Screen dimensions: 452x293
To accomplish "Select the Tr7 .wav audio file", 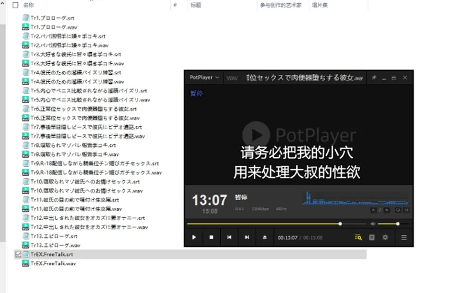I will [x=83, y=136].
